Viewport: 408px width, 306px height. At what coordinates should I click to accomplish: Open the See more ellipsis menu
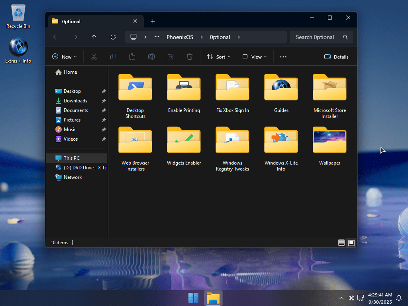[x=283, y=57]
